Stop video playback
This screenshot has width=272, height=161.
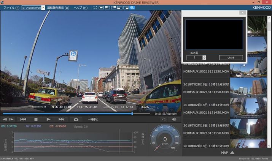36,119
